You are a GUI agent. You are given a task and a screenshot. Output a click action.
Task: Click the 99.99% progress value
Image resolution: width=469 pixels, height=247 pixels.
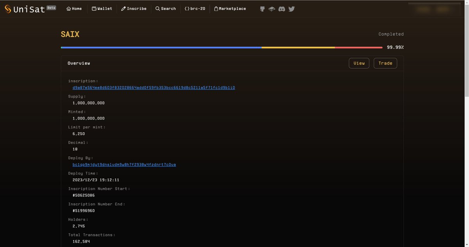395,47
